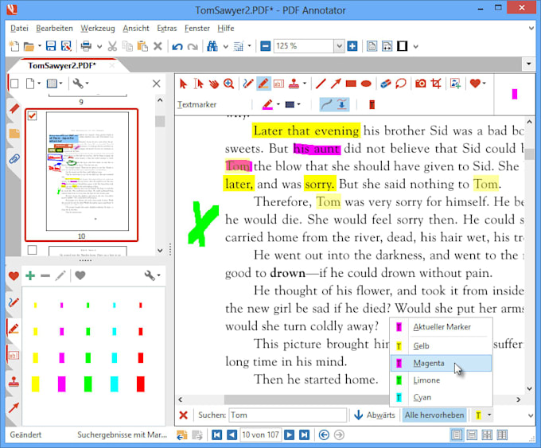Take a snapshot with camera tool
Viewport: 541px width, 448px height.
(x=420, y=84)
